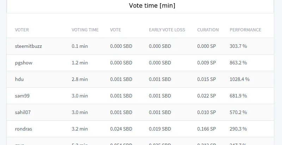This screenshot has height=145, width=282.
Task: Select the 863.2 % performance cell
Action: pyautogui.click(x=238, y=63)
